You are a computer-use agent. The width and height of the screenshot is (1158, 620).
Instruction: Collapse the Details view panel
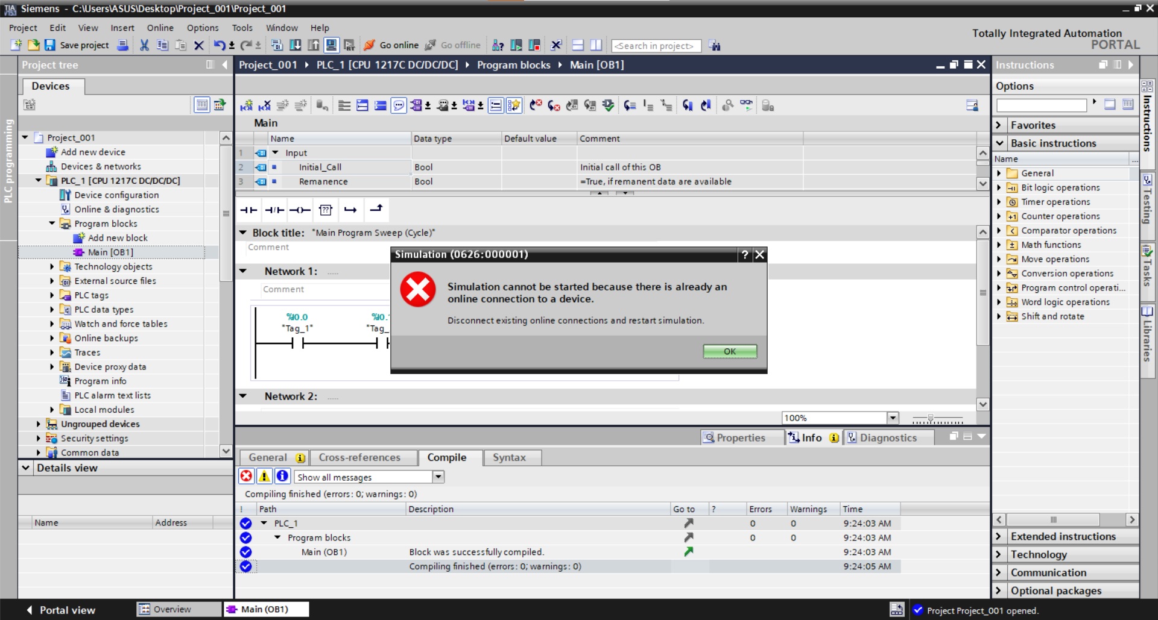[x=26, y=468]
